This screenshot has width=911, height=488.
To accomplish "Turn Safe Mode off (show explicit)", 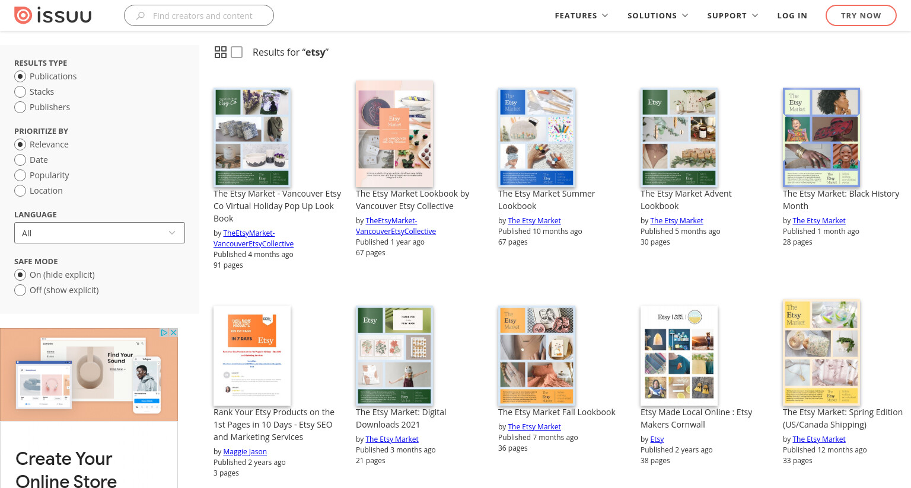I will pos(20,290).
